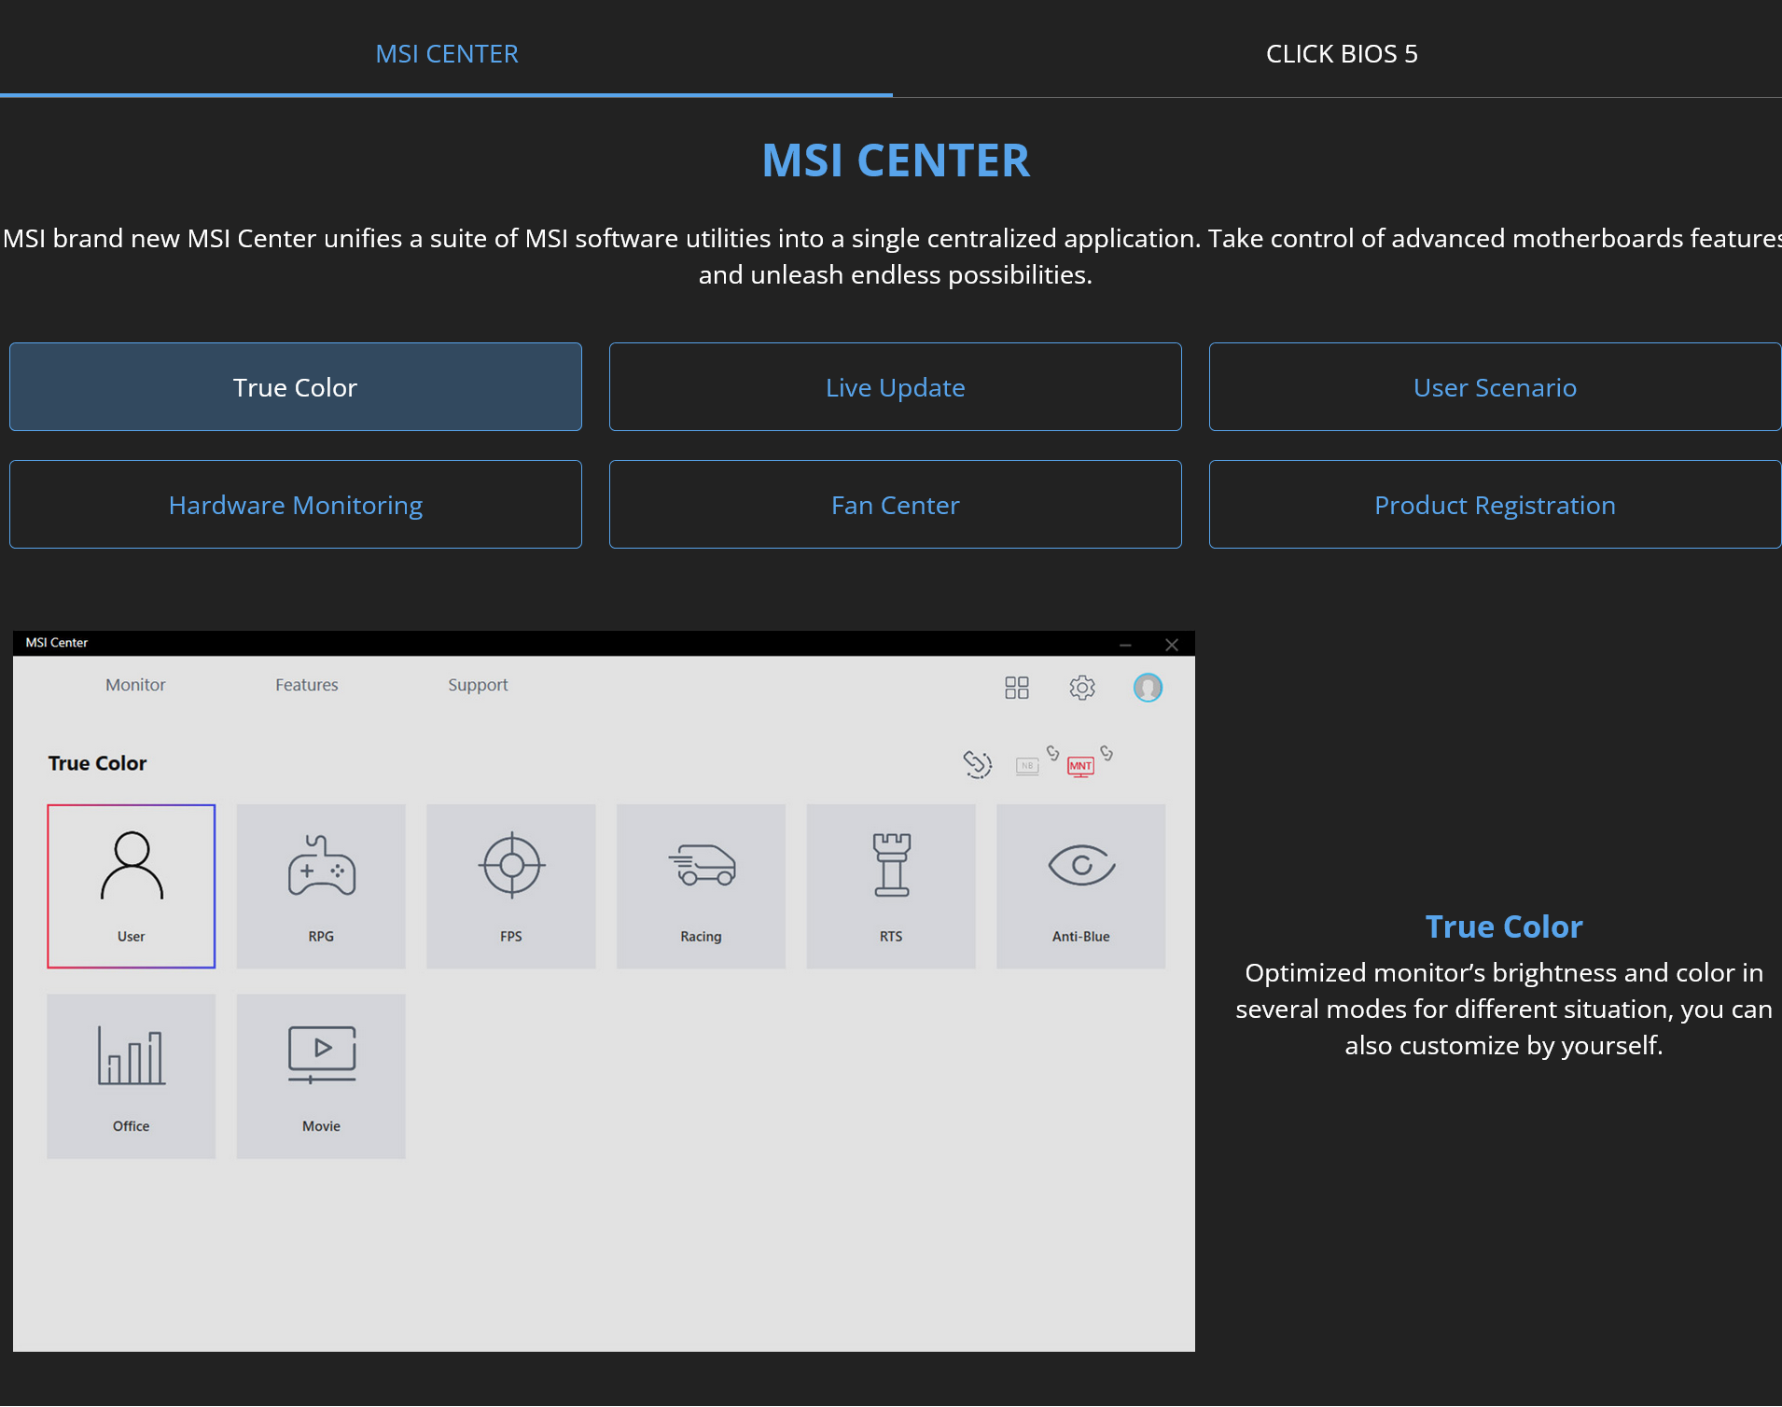The image size is (1782, 1407).
Task: Show the User Scenario feature
Action: pos(1495,387)
